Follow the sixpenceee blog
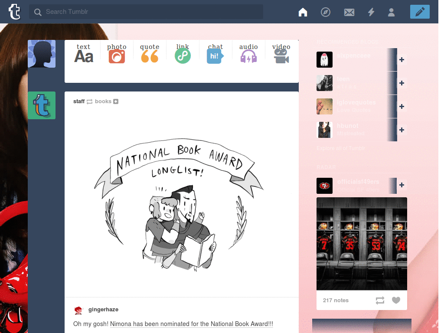This screenshot has width=444, height=333. (x=402, y=60)
